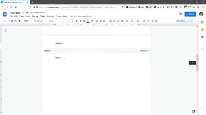Open the Normal text style dropdown
The height and width of the screenshot is (115, 206).
[40, 21]
